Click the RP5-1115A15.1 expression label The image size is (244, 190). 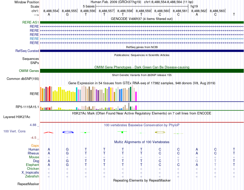(27, 107)
